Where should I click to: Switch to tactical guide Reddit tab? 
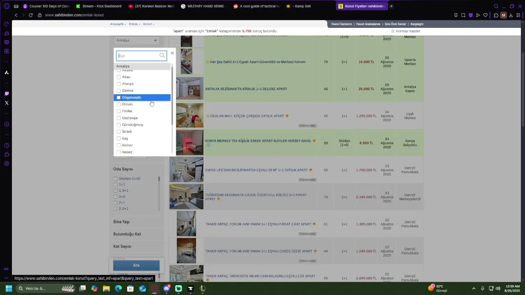pyautogui.click(x=257, y=6)
